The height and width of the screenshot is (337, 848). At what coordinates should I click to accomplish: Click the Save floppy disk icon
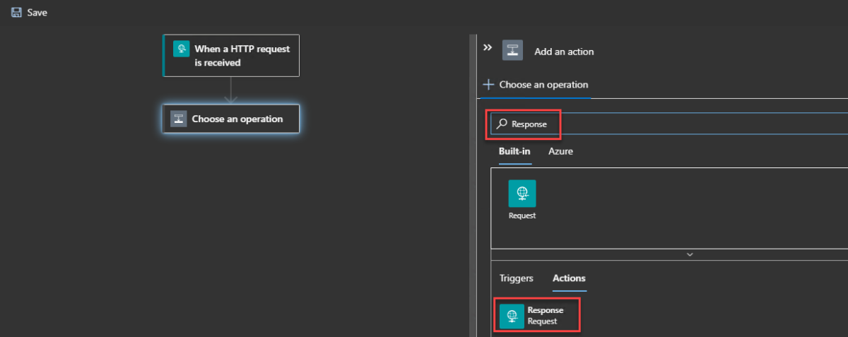click(x=16, y=13)
